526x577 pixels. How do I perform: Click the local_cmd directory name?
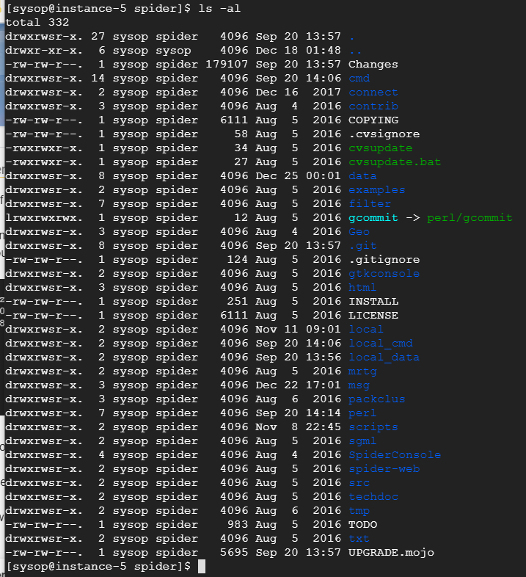point(380,344)
